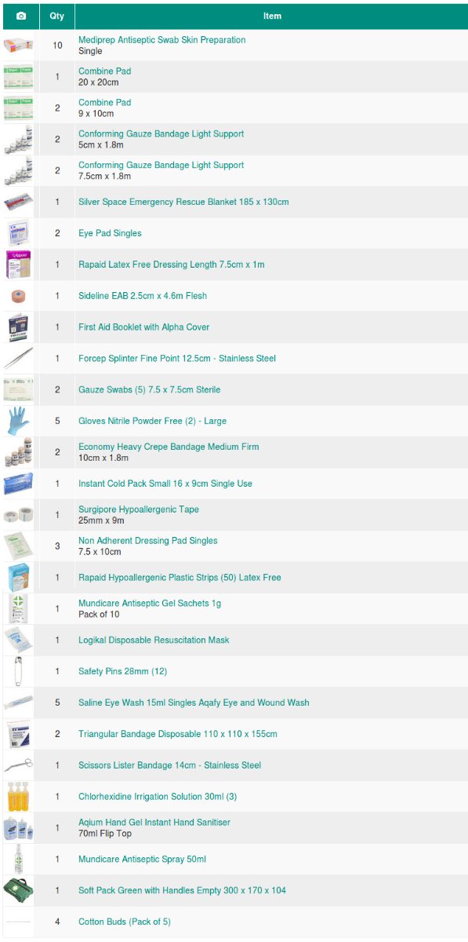The height and width of the screenshot is (942, 468).
Task: Click the Qty column header
Action: [x=57, y=16]
